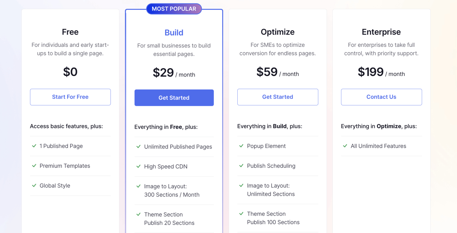Click the Contact Us button
Viewport: 457px width, 233px height.
(381, 97)
